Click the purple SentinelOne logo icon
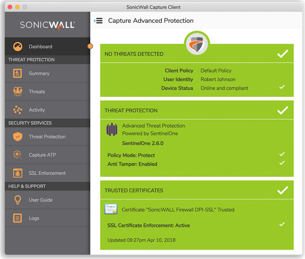 [x=112, y=129]
